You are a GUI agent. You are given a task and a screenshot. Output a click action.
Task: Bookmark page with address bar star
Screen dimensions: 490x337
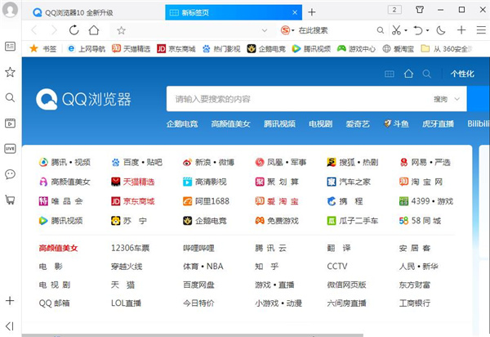click(121, 30)
